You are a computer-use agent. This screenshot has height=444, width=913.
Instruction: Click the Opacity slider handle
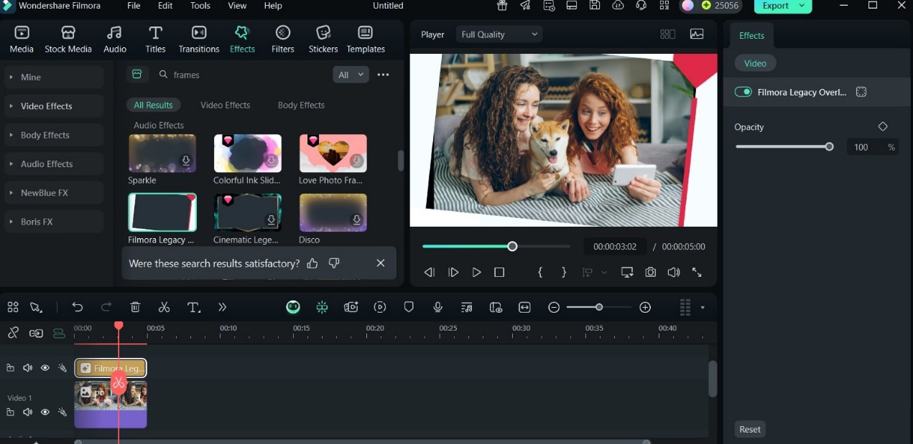829,146
